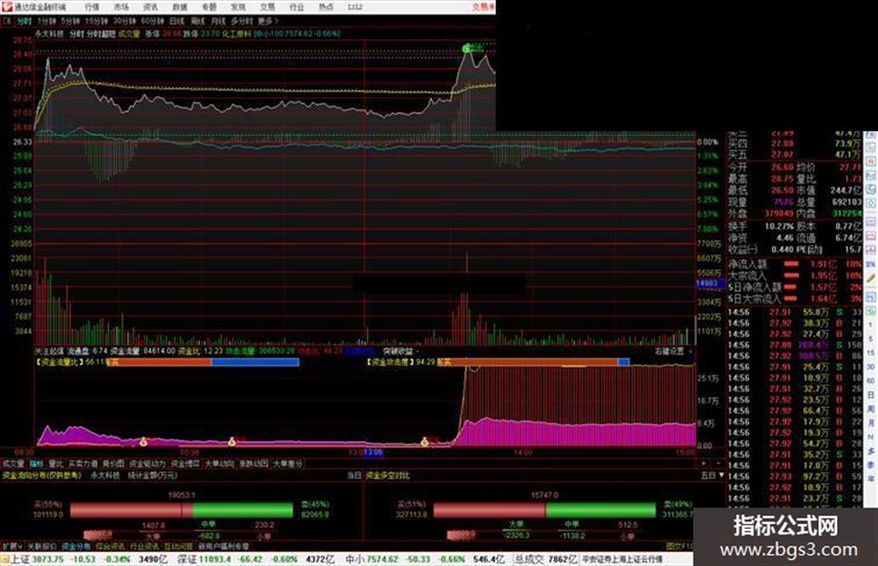
Task: Open the 互动问答 bottom tab
Action: 178,546
